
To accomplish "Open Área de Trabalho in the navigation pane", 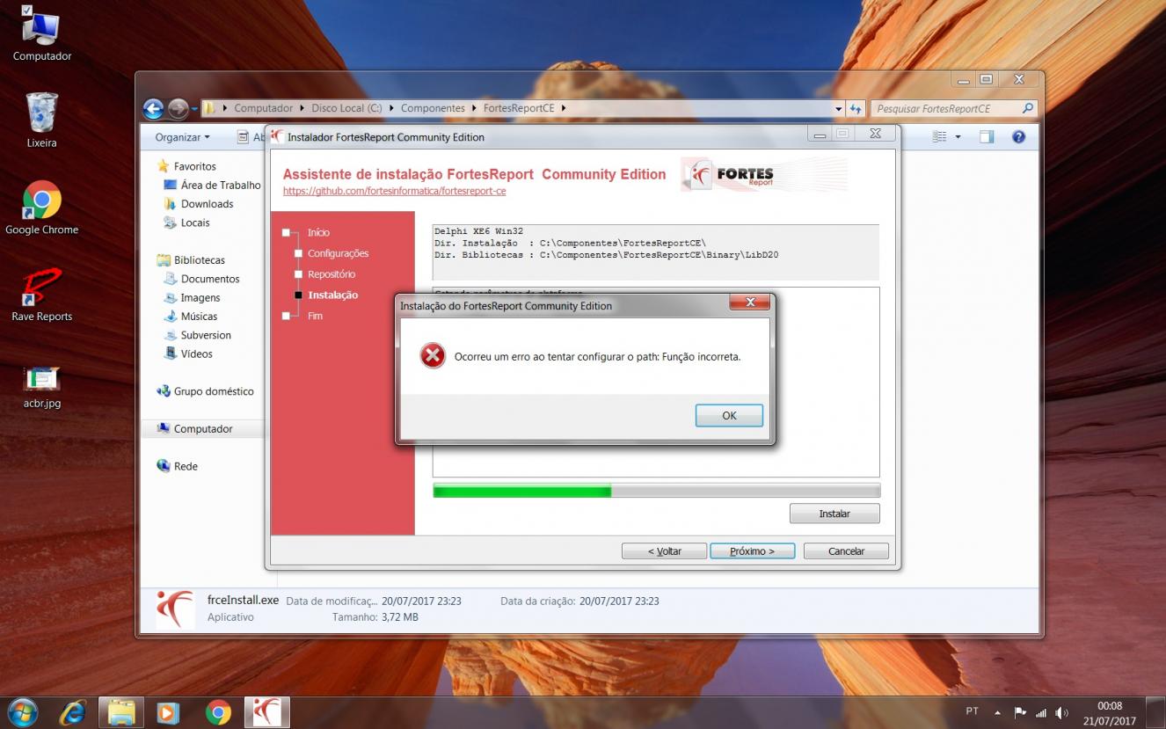I will click(221, 186).
